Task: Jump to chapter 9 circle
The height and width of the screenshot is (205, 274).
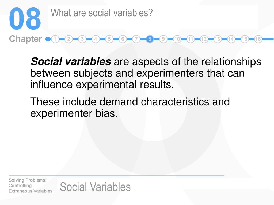Action: pyautogui.click(x=163, y=39)
